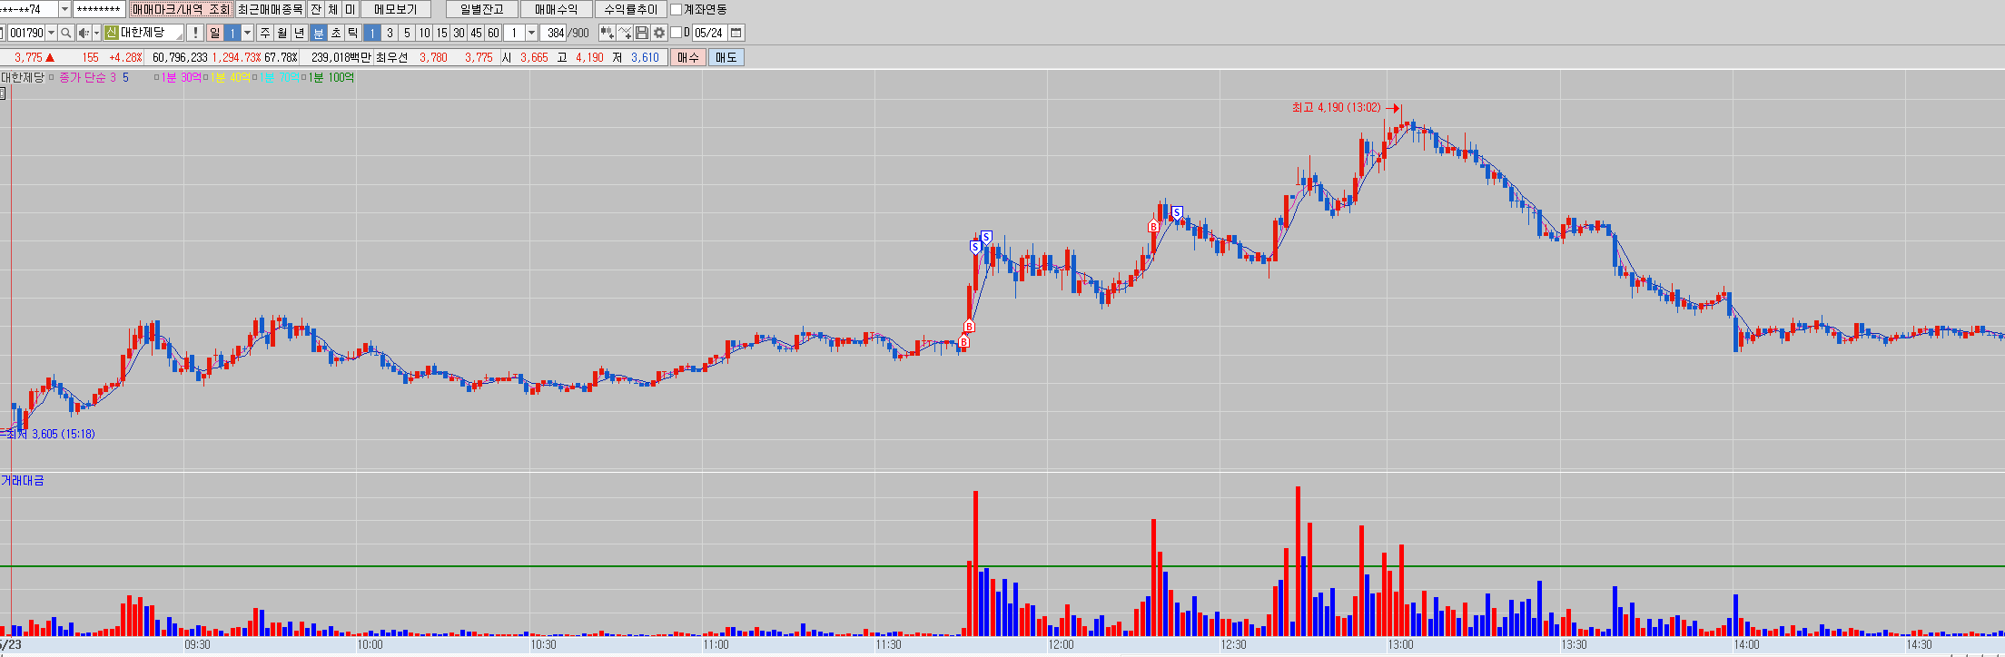Click the custom interval value field
The image size is (2005, 657).
(514, 33)
